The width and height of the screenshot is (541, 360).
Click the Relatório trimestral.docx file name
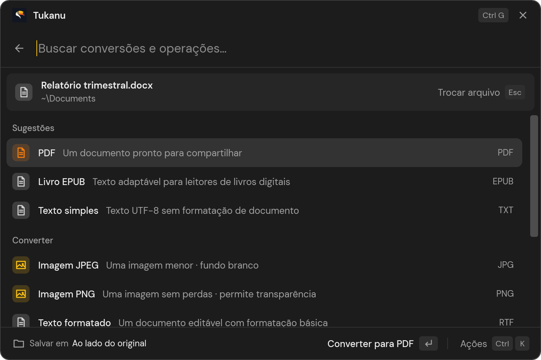pos(97,85)
